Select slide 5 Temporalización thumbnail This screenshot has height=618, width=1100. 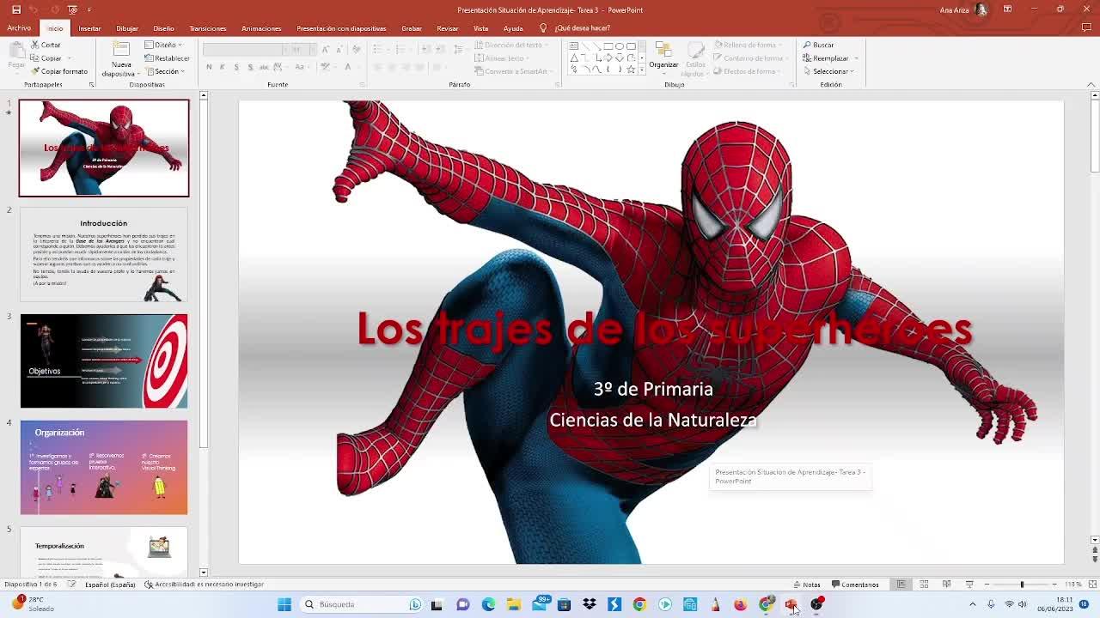tap(104, 552)
